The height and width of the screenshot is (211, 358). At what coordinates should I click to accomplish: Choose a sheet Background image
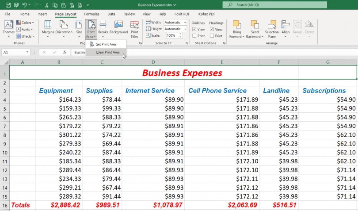(x=118, y=27)
